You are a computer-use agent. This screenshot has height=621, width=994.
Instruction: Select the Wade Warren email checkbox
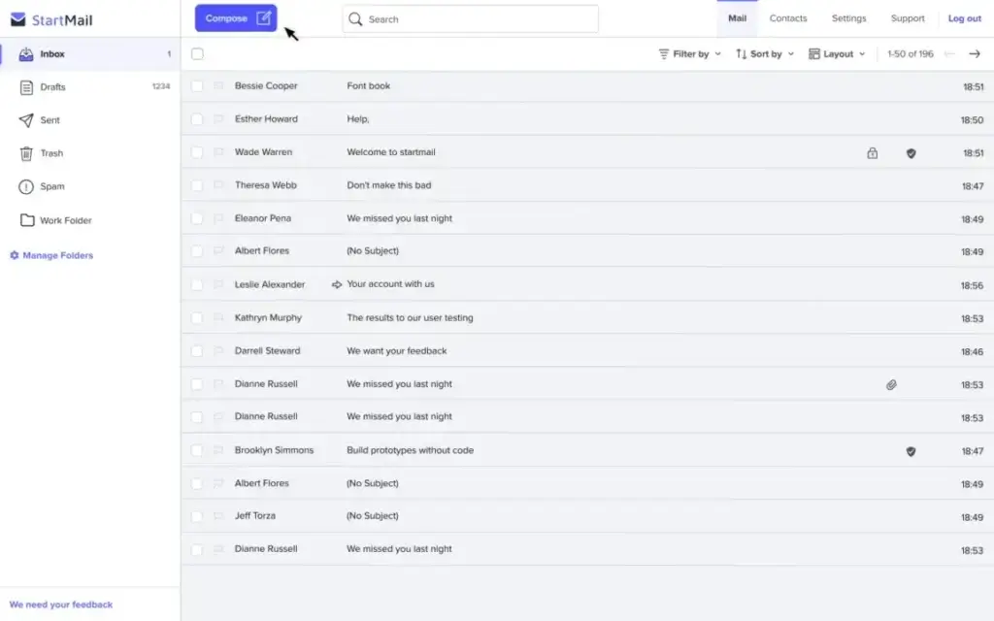(197, 152)
